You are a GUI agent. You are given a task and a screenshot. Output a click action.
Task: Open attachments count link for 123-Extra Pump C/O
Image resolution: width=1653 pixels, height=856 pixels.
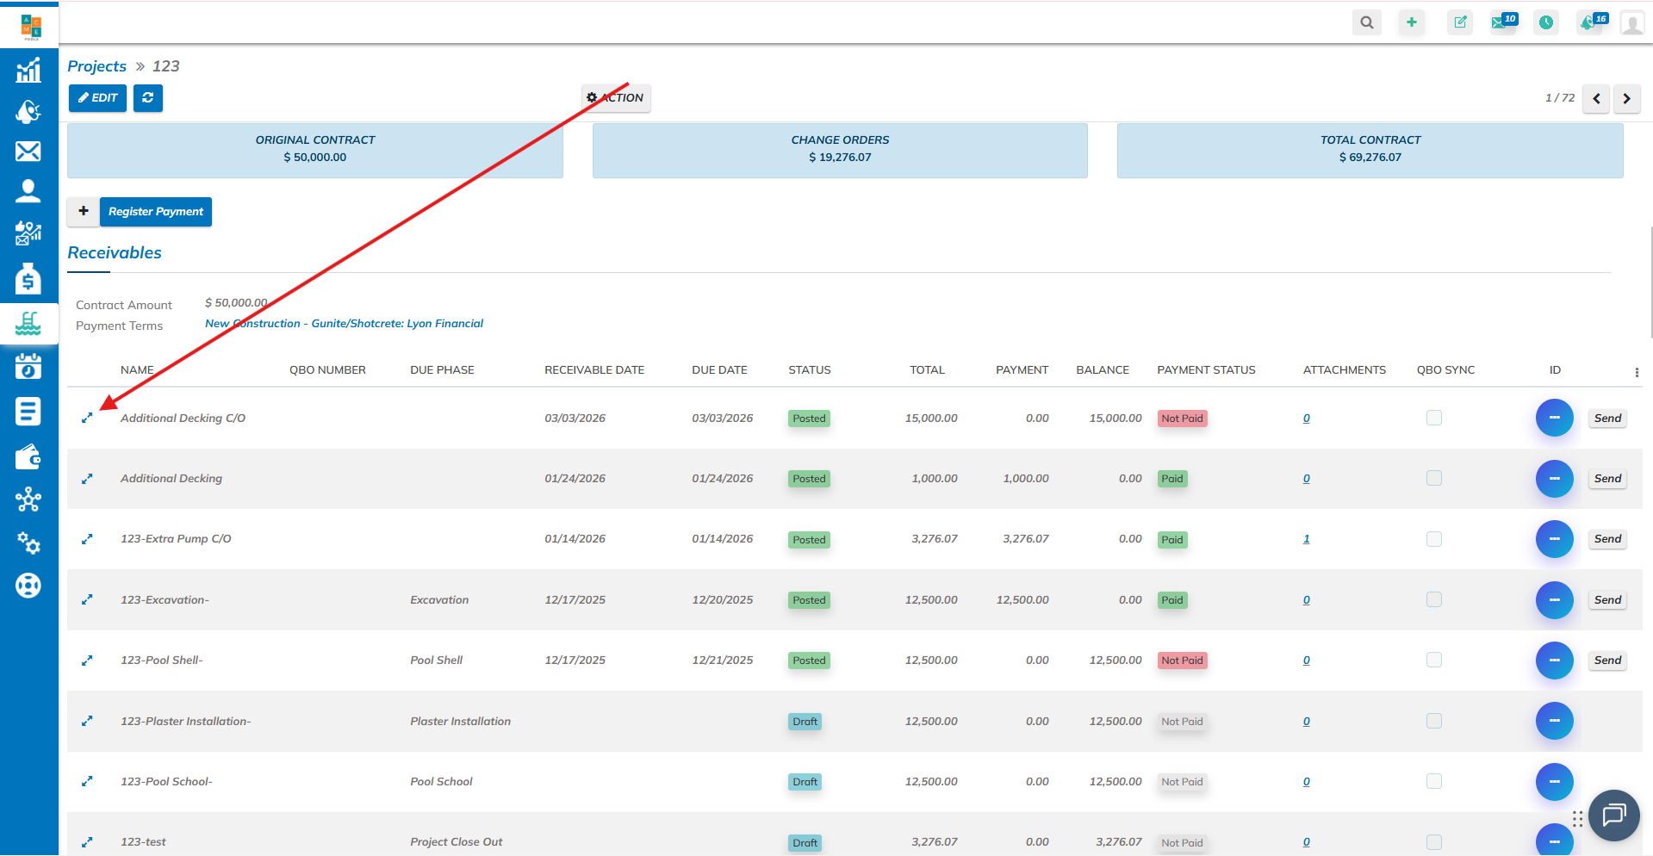[x=1306, y=539]
